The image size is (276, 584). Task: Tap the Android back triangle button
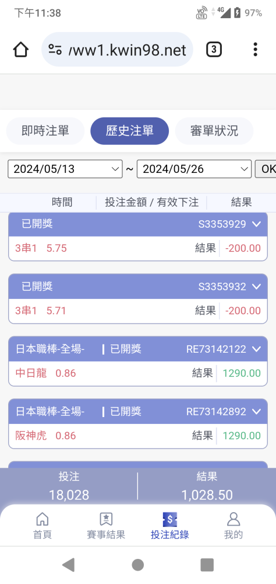68,565
